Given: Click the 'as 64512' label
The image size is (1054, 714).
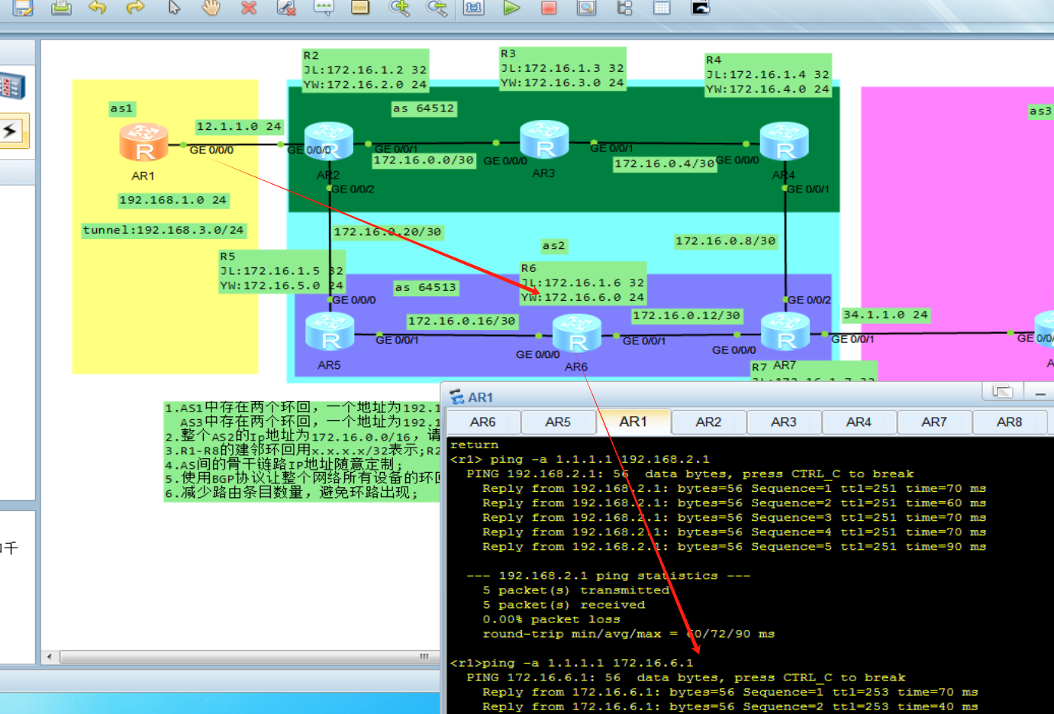Looking at the screenshot, I should [x=424, y=108].
